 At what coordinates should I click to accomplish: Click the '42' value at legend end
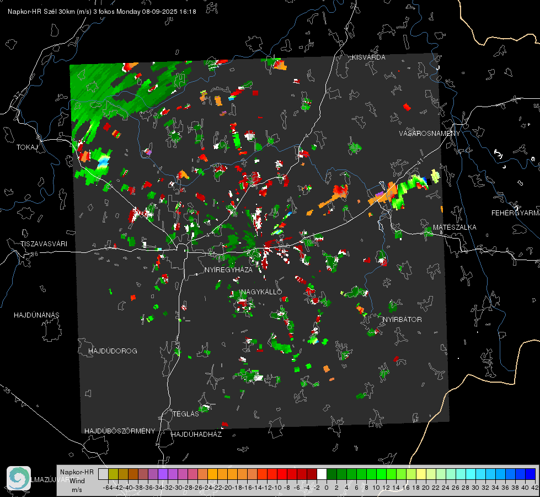534,488
